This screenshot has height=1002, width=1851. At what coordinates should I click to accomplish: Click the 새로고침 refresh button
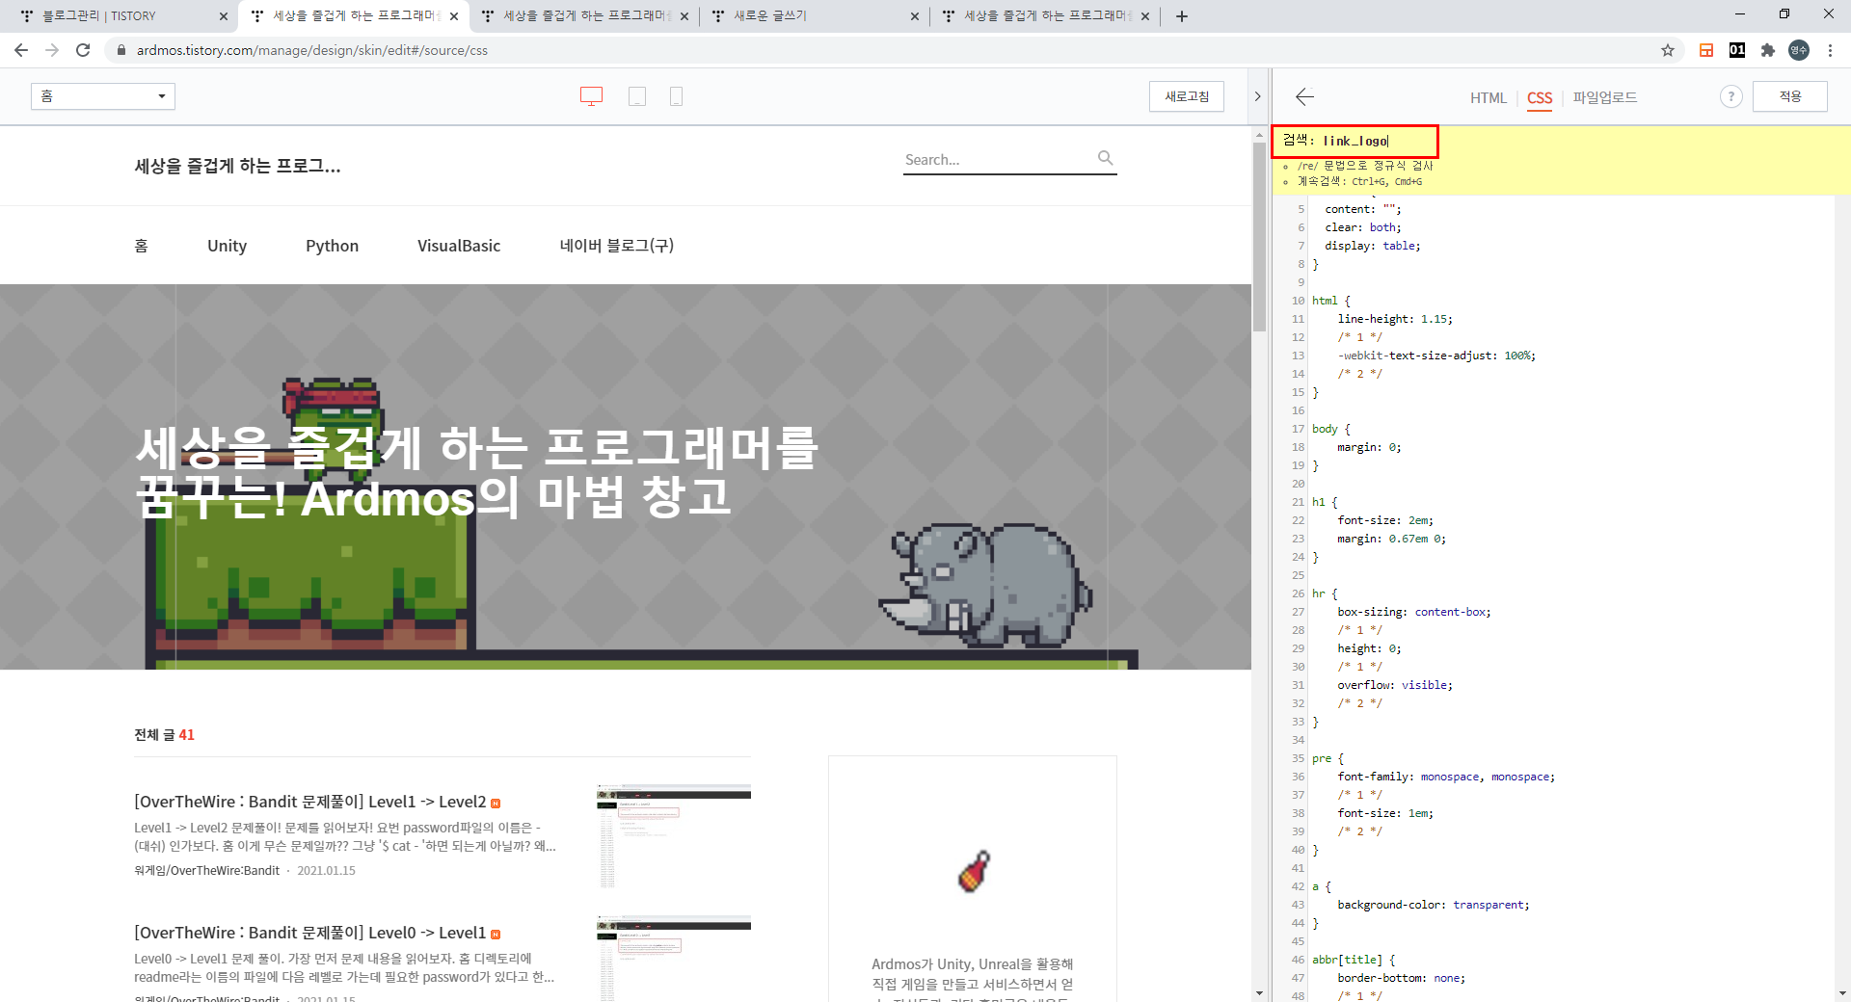pos(1187,96)
